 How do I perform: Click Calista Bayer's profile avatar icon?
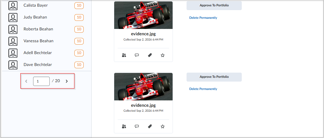click(x=13, y=5)
